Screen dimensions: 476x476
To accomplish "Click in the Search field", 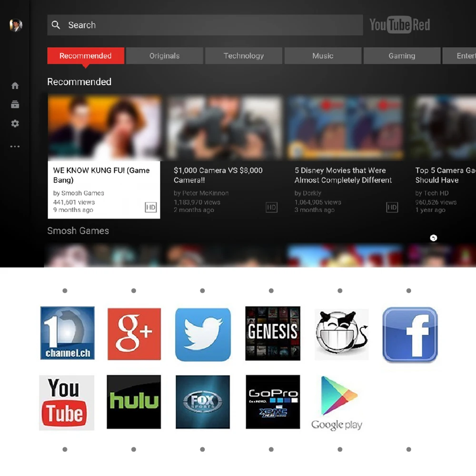I will point(205,25).
